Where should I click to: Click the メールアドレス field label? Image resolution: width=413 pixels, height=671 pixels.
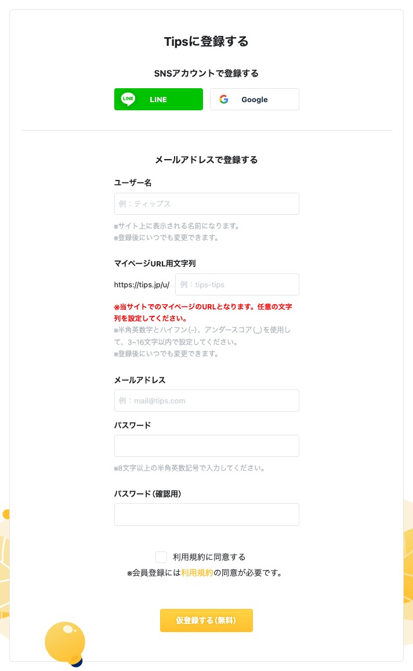(140, 380)
